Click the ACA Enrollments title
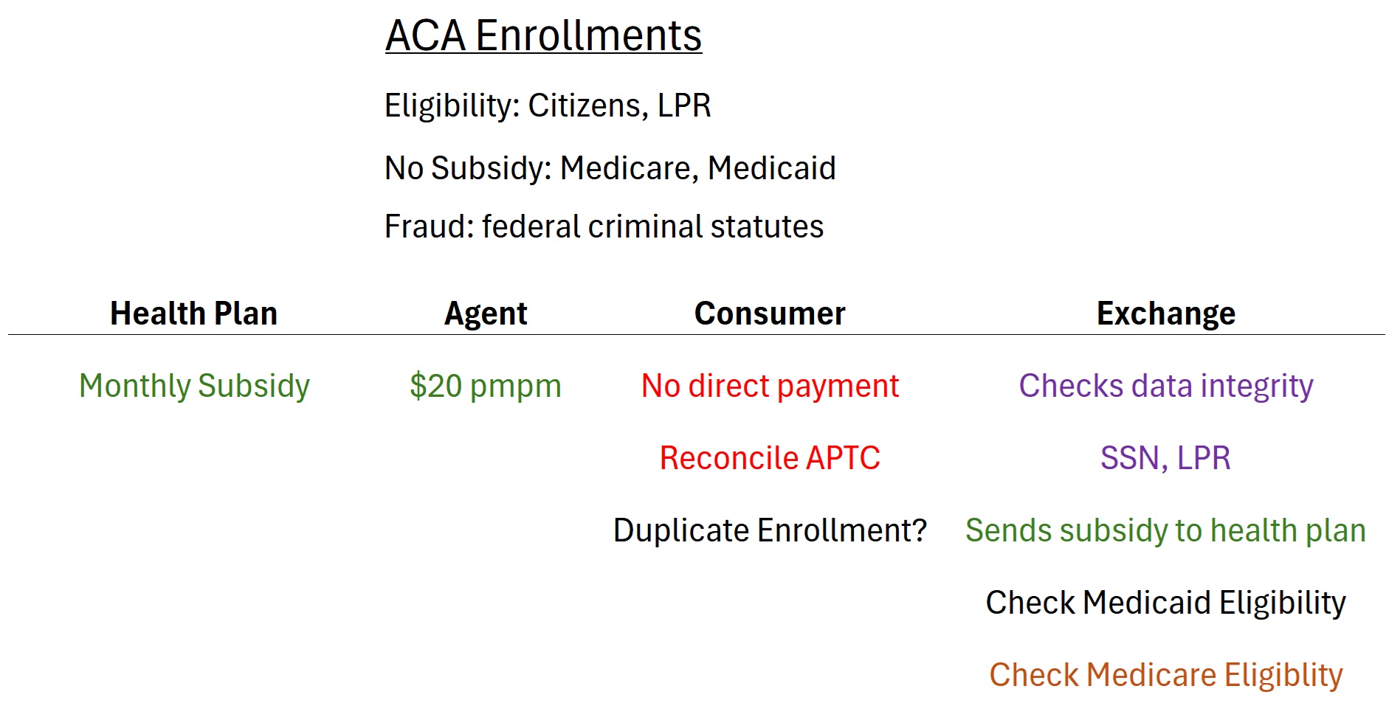This screenshot has width=1400, height=717. tap(543, 36)
